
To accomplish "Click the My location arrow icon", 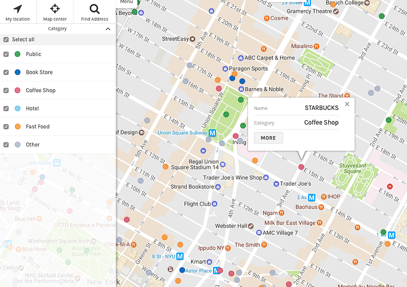I will point(18,9).
